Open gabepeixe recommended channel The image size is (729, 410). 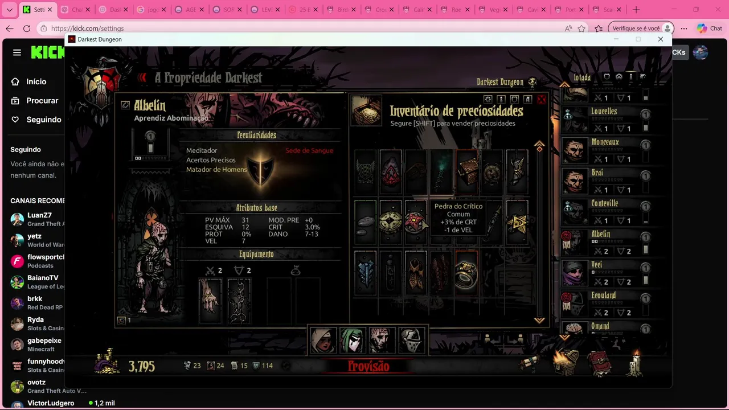pos(37,345)
